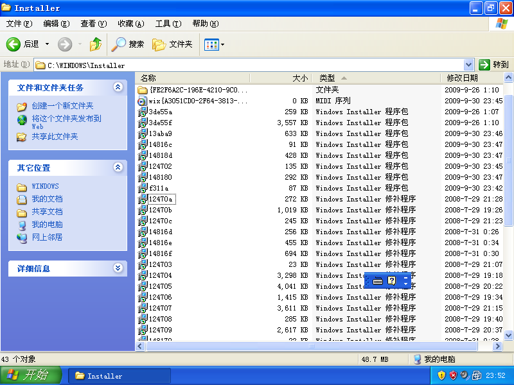The image size is (514, 385).
Task: Click the patch icon for 124704
Action: click(x=142, y=275)
